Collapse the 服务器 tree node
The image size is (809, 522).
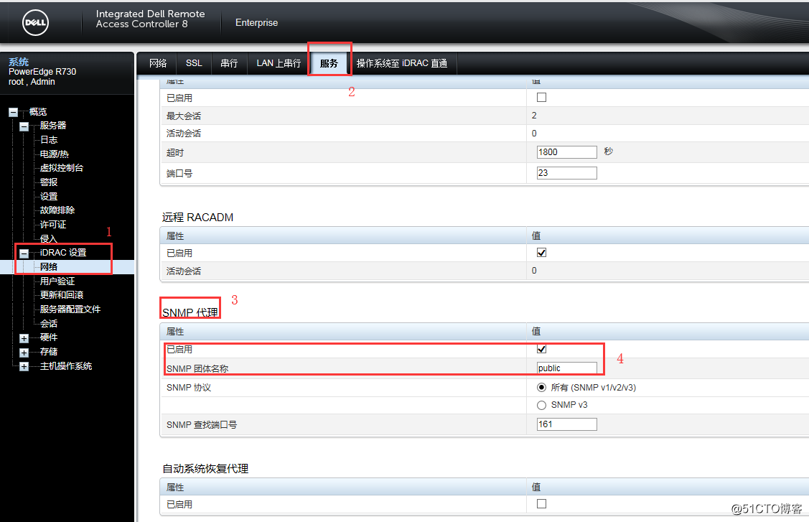[24, 126]
